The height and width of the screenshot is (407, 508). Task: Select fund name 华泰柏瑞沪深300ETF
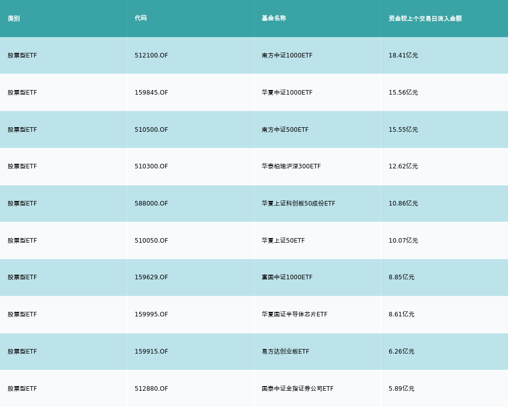tap(291, 166)
